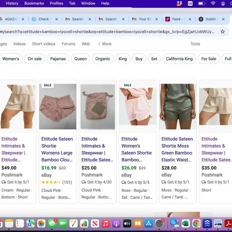The height and width of the screenshot is (232, 232).
Task: Toggle the On sale filter chip
Action: click(x=35, y=59)
